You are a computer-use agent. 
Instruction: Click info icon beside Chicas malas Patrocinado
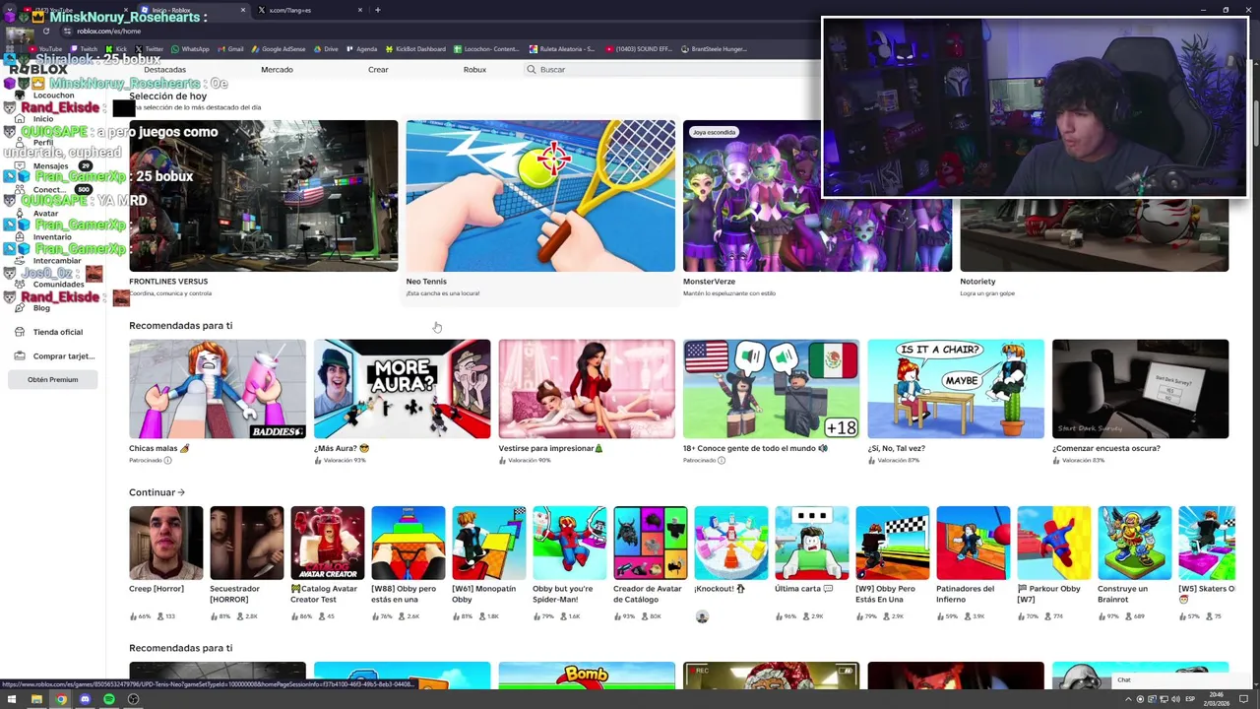pos(167,460)
